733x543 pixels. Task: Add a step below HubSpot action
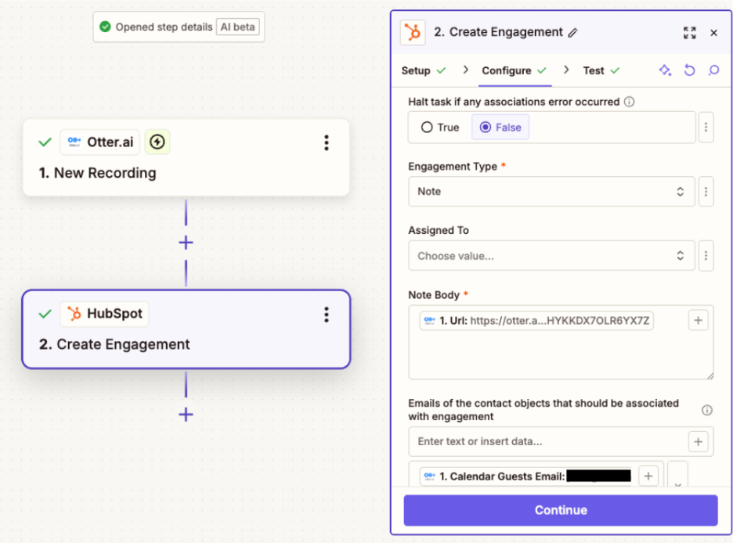coord(186,415)
